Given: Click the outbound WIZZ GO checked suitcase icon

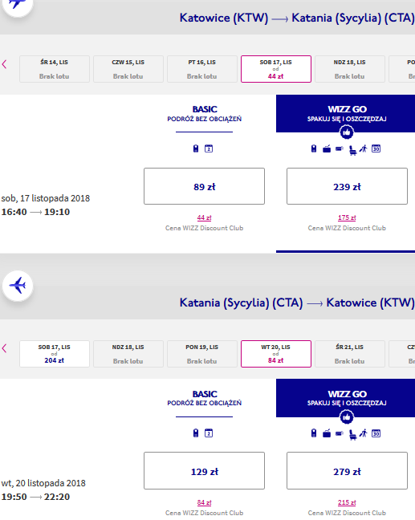Looking at the screenshot, I should point(327,149).
